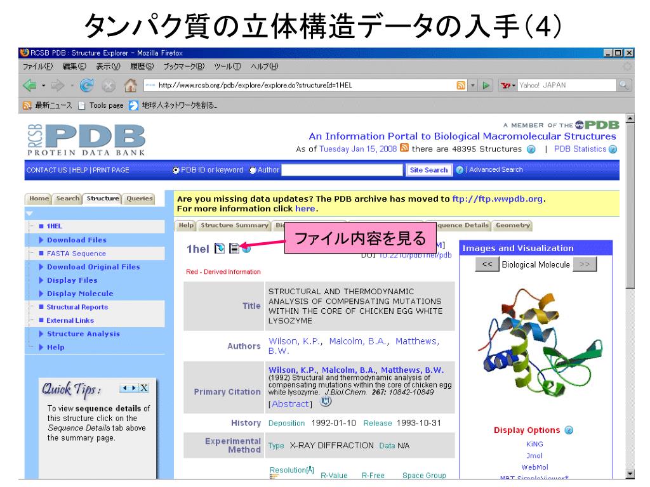Go to next Quick Tip arrow

click(133, 388)
